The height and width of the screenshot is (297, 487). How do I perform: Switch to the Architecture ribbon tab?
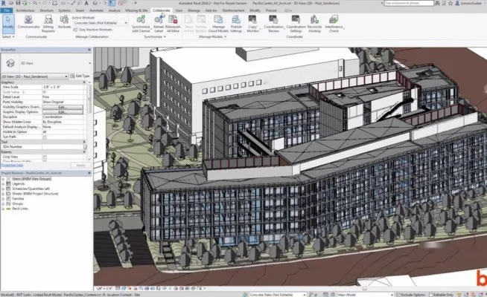(25, 10)
